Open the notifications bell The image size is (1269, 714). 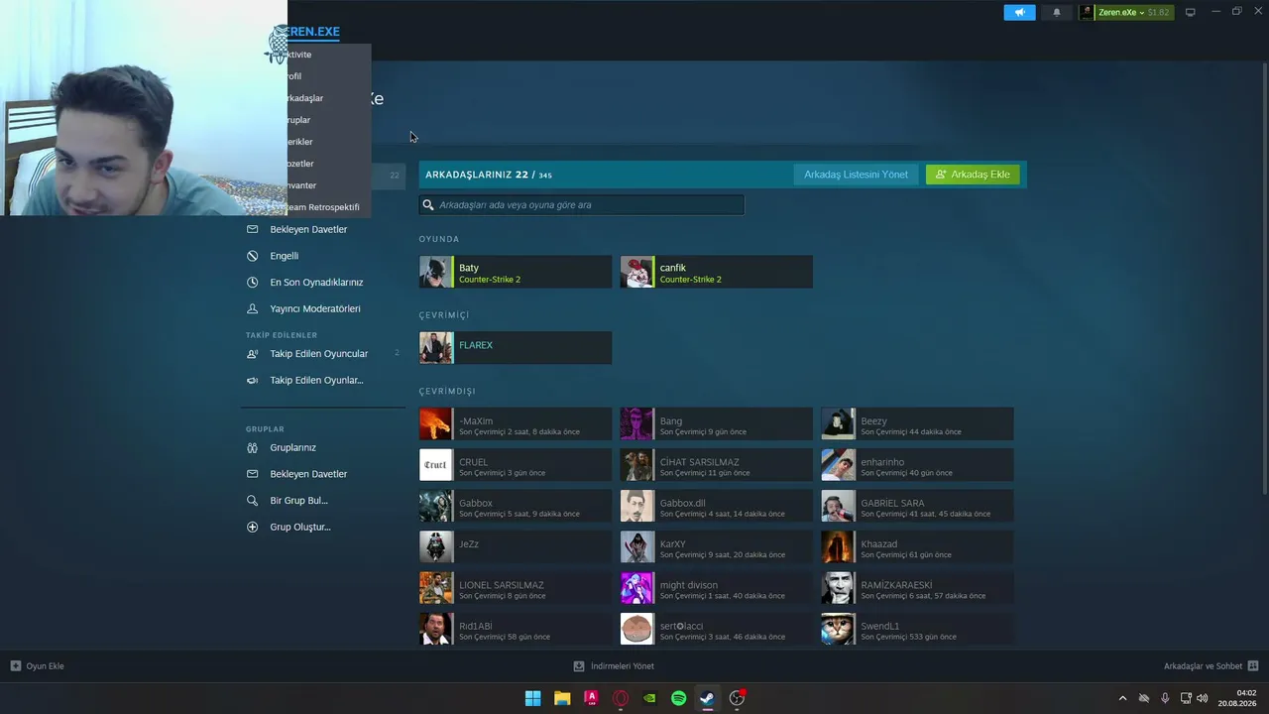click(x=1057, y=13)
